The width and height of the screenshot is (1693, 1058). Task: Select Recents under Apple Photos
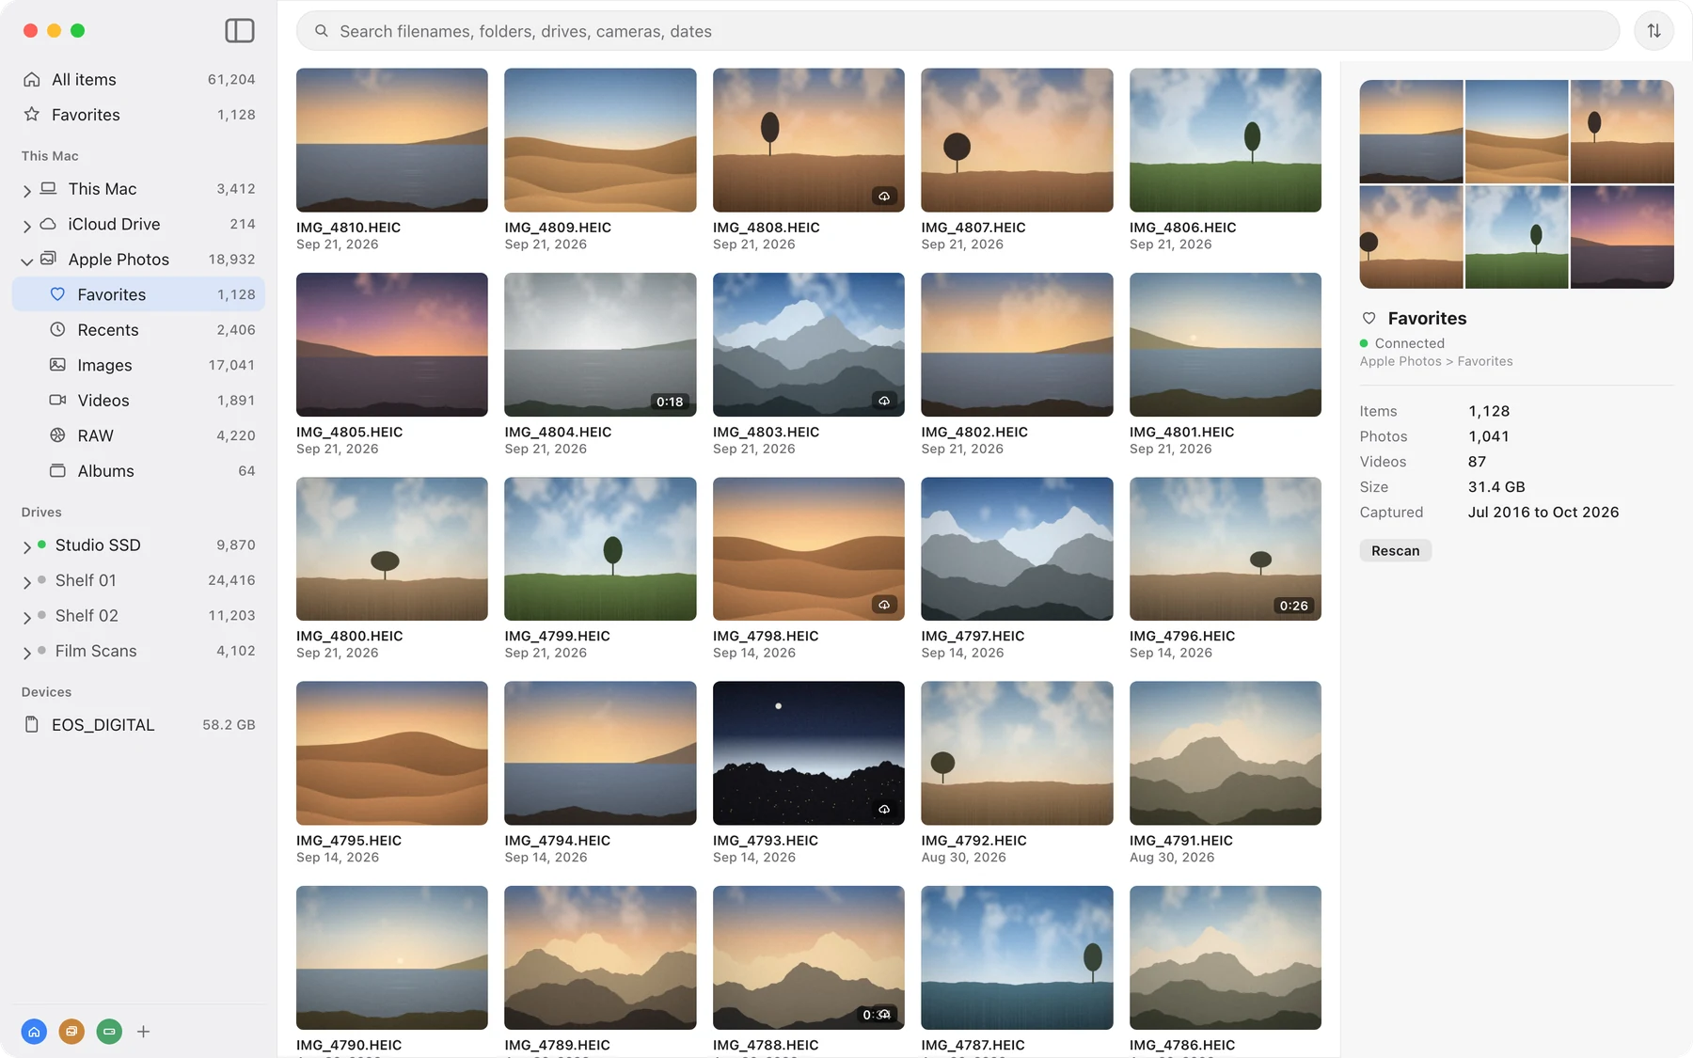pos(138,330)
